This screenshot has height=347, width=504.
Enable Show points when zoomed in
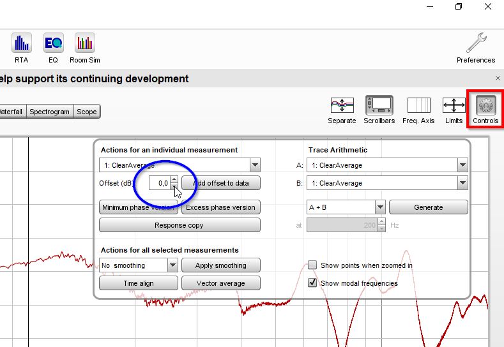click(313, 265)
